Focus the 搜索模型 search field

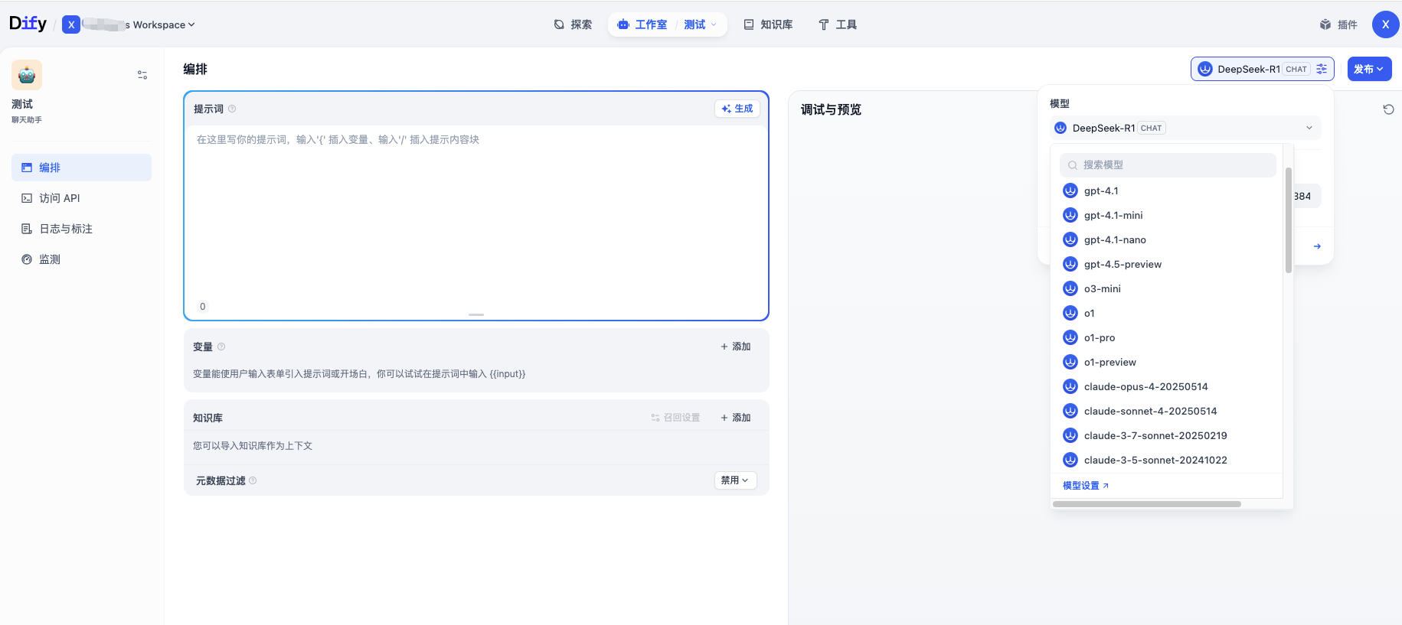[1168, 165]
